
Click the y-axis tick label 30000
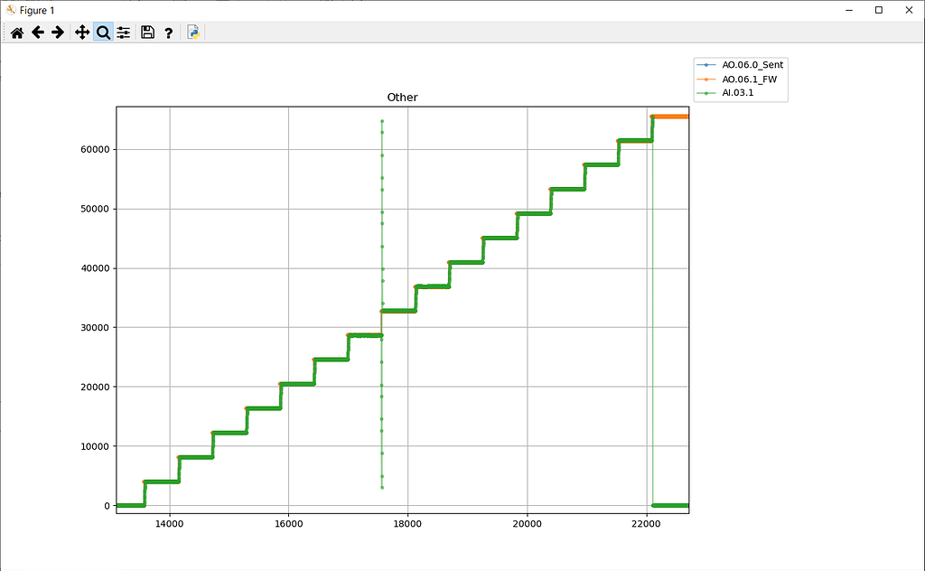pos(95,328)
